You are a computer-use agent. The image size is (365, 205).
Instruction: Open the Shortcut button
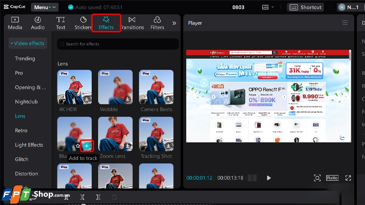coord(305,7)
